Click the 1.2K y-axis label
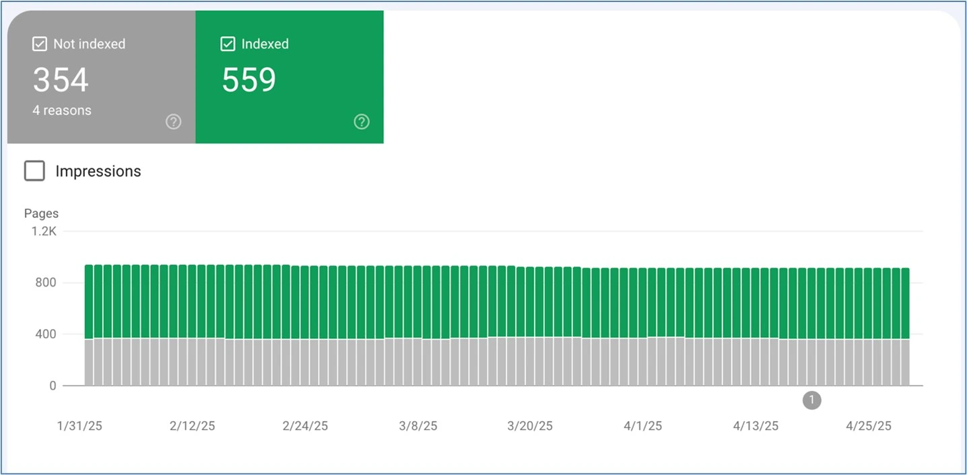 pyautogui.click(x=45, y=231)
